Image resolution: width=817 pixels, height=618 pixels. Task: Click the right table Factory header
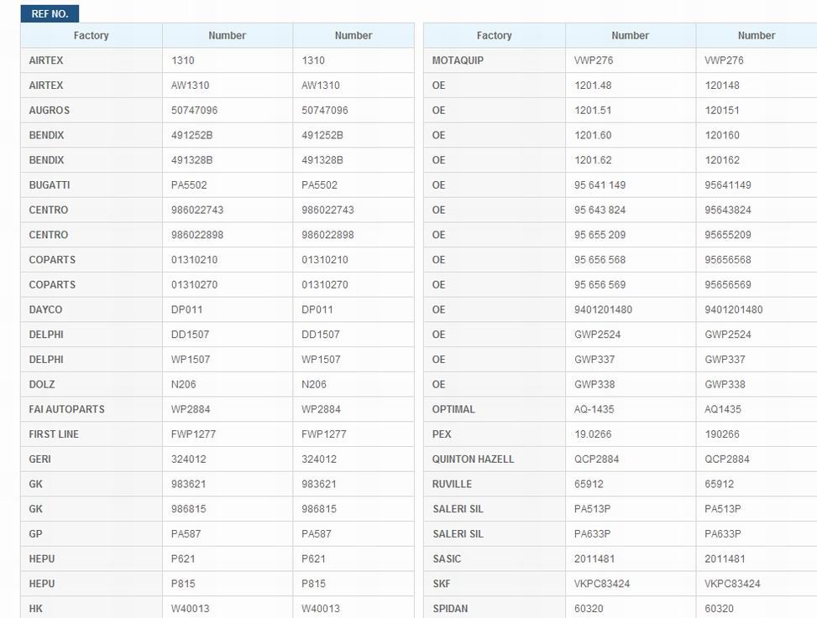(494, 35)
